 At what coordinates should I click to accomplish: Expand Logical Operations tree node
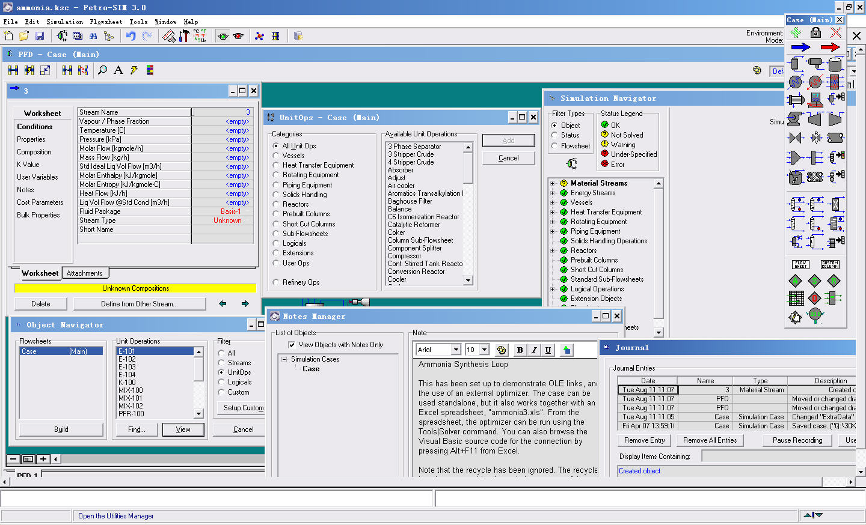point(552,289)
